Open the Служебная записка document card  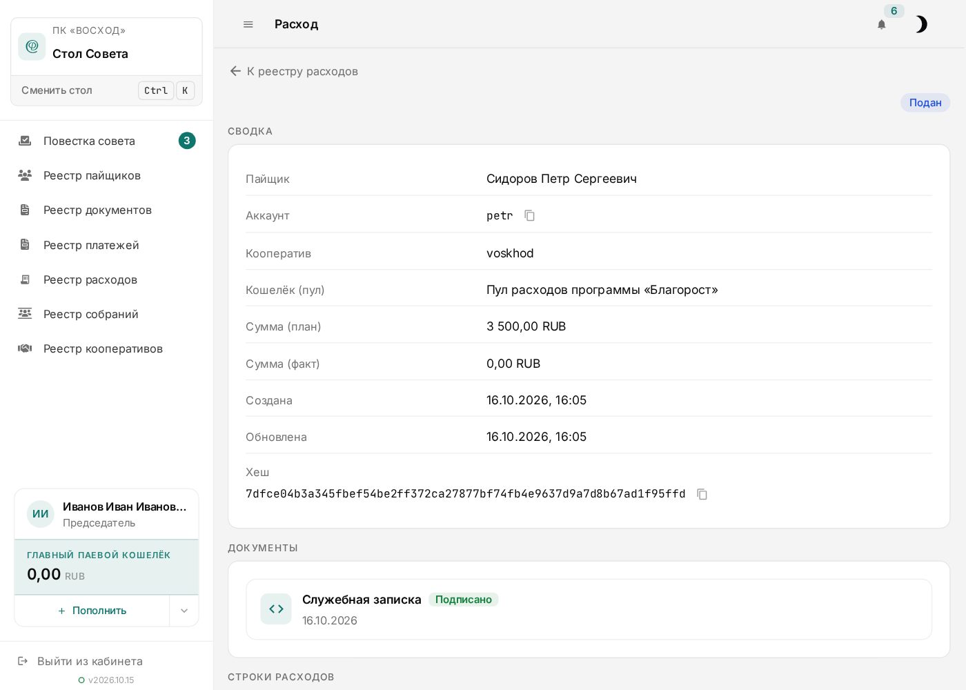pyautogui.click(x=589, y=609)
